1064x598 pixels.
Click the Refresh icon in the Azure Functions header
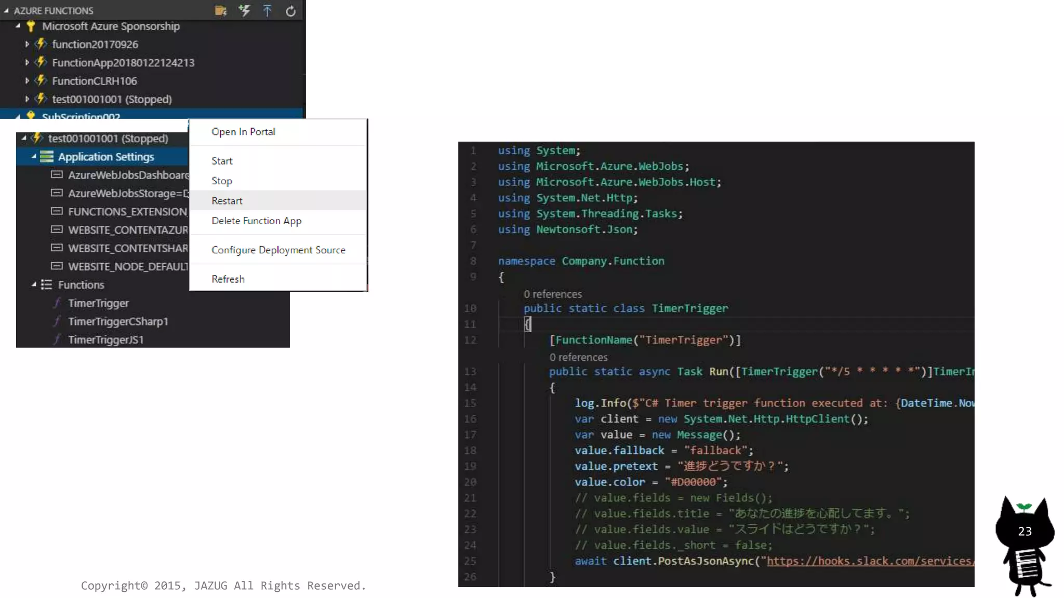(x=290, y=11)
